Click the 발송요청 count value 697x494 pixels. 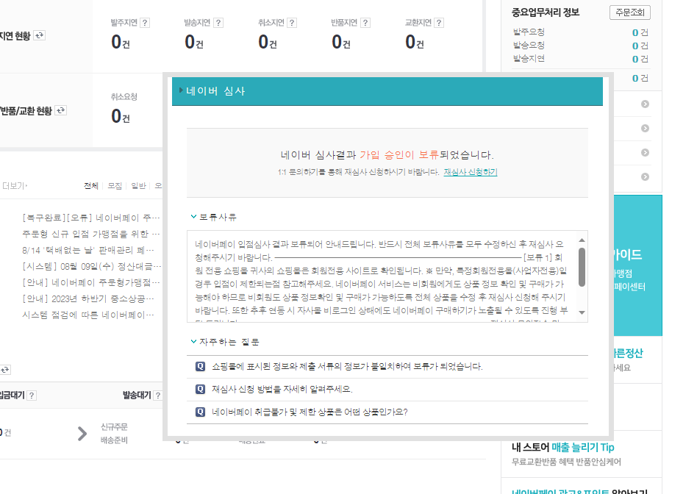coord(635,46)
